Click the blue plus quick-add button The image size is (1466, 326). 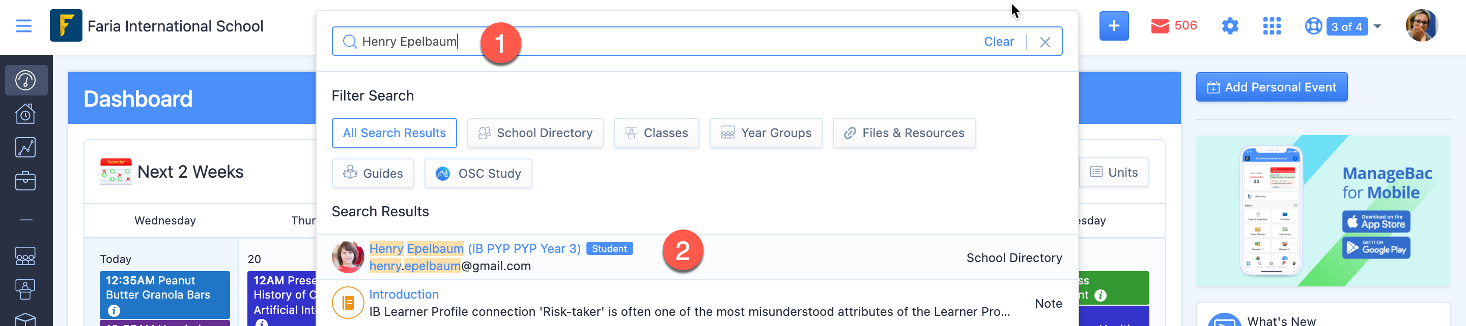click(x=1113, y=26)
